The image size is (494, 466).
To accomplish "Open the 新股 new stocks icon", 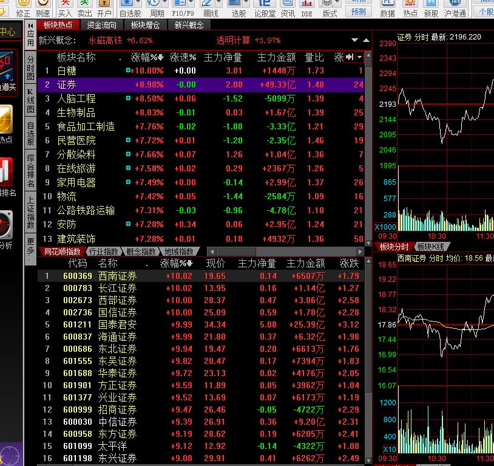I will (431, 9).
